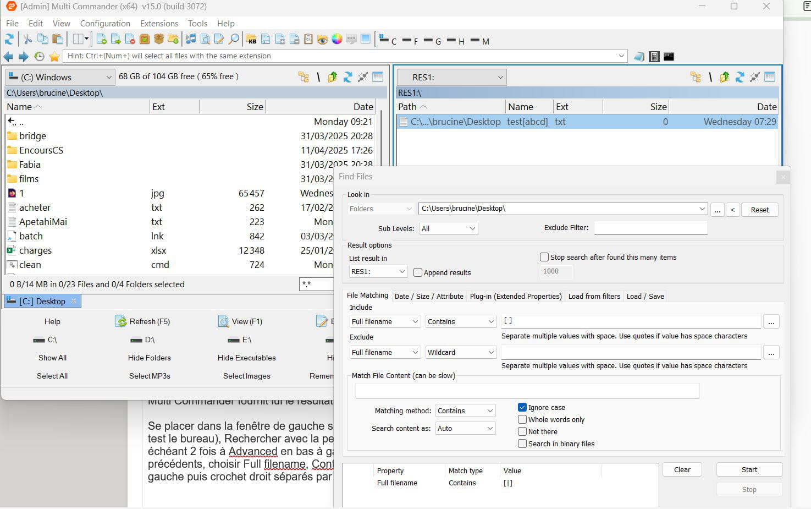Click the Refresh (F5) button
This screenshot has height=509, width=811.
tap(143, 321)
